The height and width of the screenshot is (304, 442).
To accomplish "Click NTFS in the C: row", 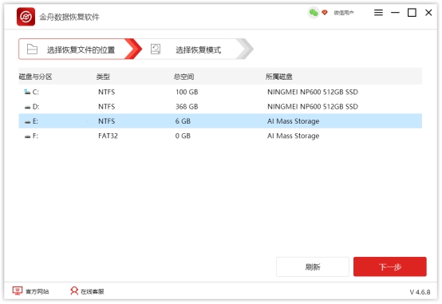I will click(x=107, y=92).
